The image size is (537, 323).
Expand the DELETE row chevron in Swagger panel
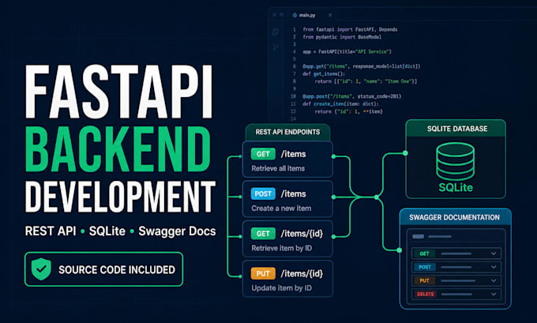tap(494, 294)
